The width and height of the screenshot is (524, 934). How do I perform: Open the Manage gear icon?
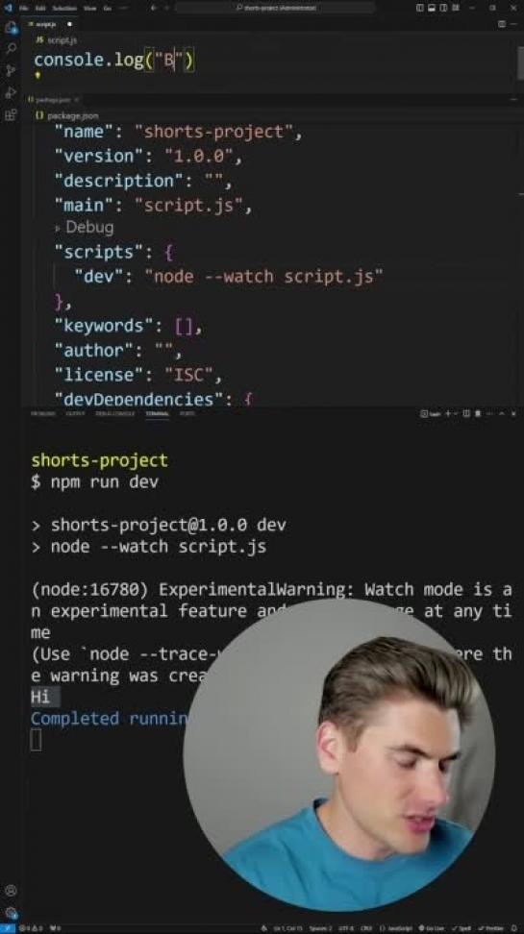[11, 913]
